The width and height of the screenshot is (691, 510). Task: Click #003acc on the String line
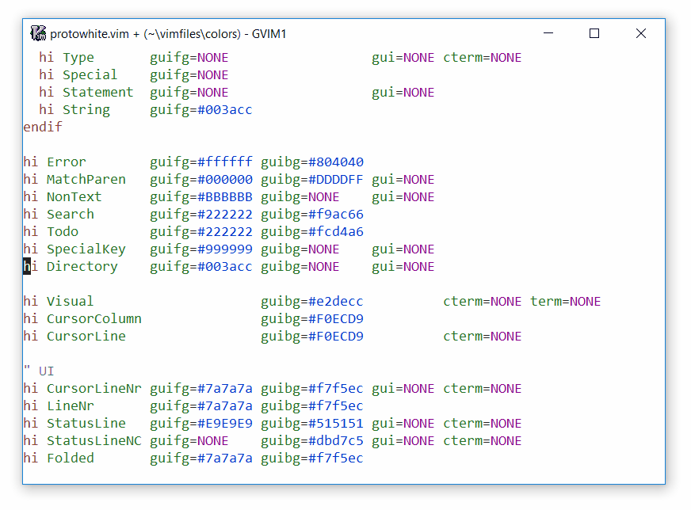pyautogui.click(x=225, y=109)
